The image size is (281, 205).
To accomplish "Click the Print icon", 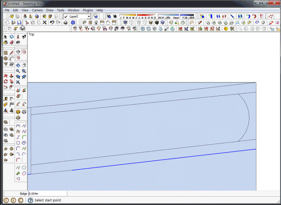I will pos(66,22).
